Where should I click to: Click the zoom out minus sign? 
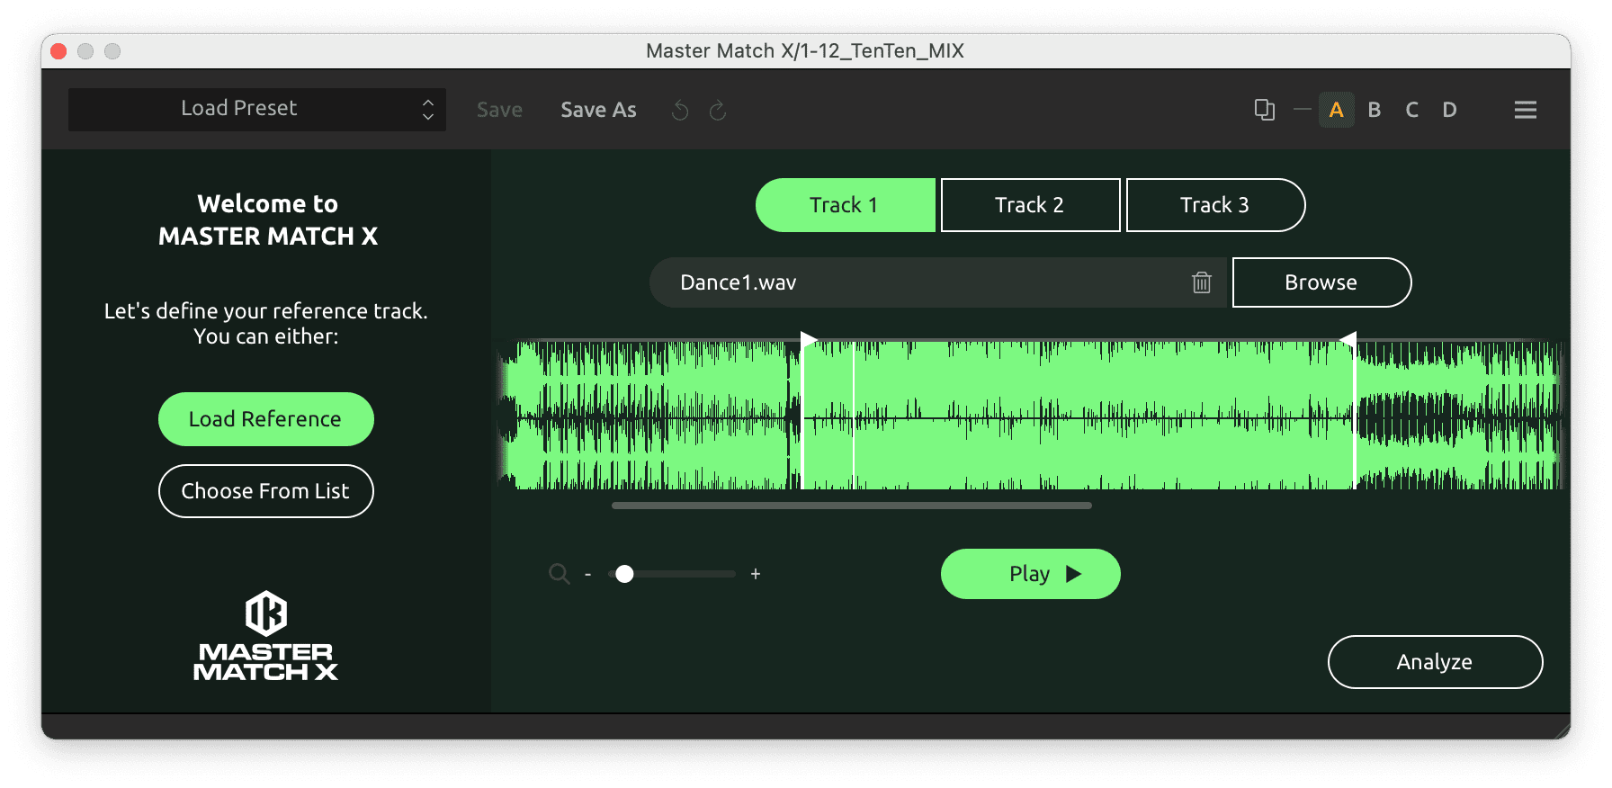587,574
